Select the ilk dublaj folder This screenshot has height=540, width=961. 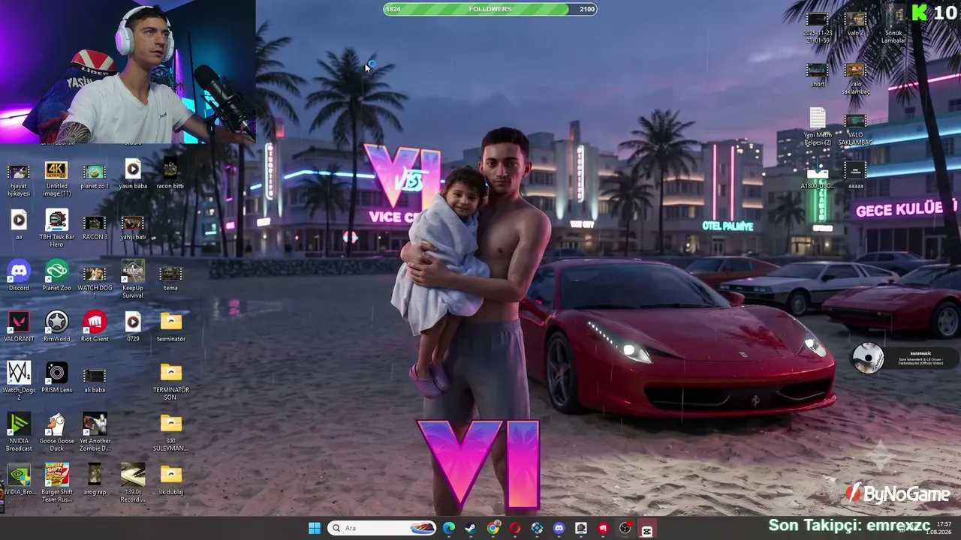170,480
